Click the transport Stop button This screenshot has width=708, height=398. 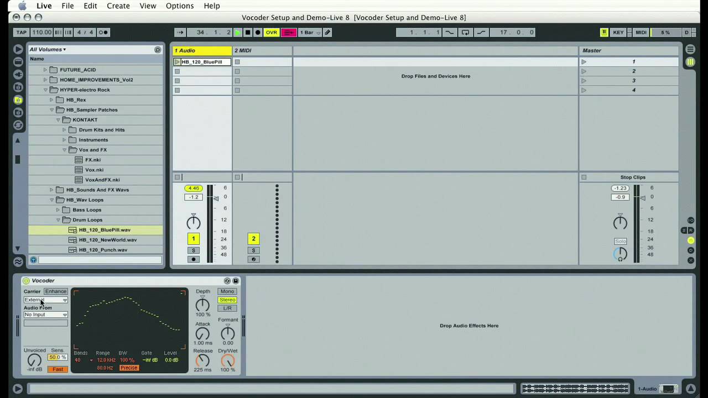tap(248, 33)
